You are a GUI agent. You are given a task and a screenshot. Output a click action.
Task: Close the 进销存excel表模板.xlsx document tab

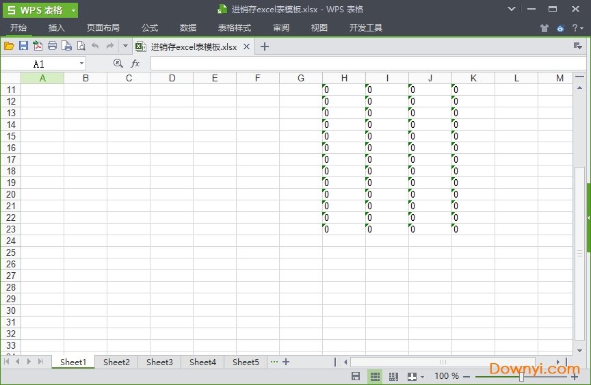click(246, 47)
